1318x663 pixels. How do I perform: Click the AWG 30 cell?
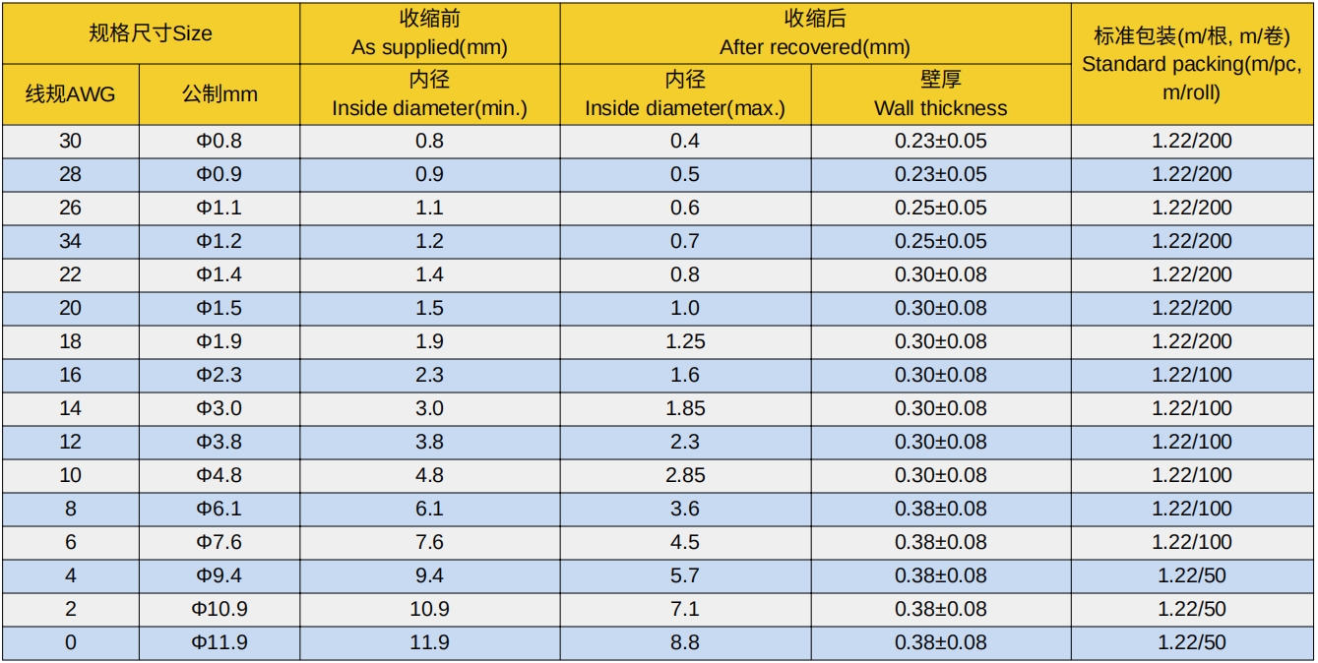click(x=71, y=141)
